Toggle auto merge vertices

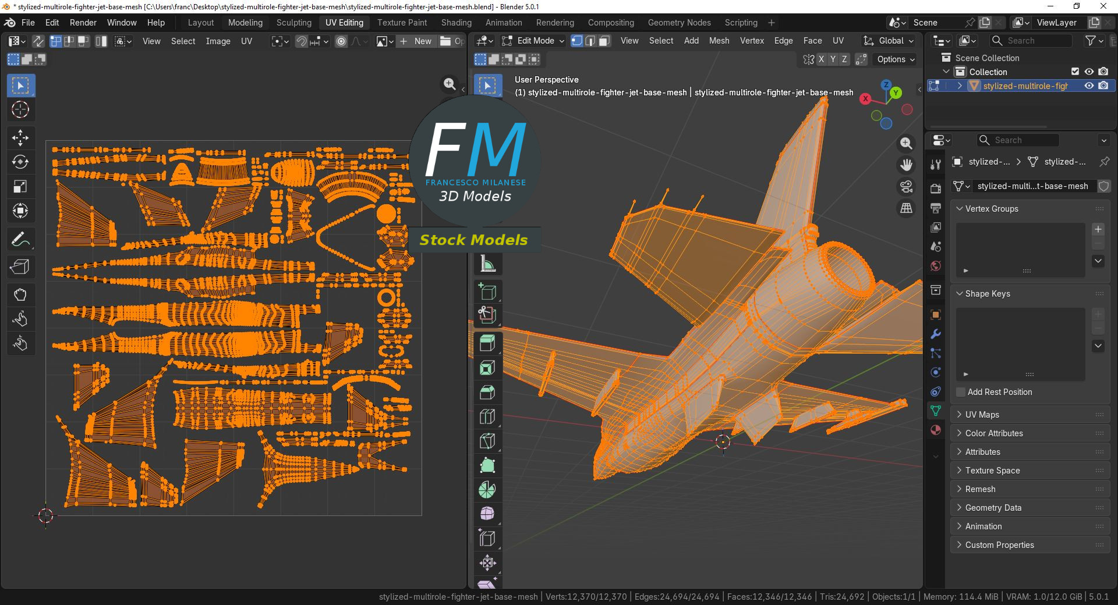[862, 59]
